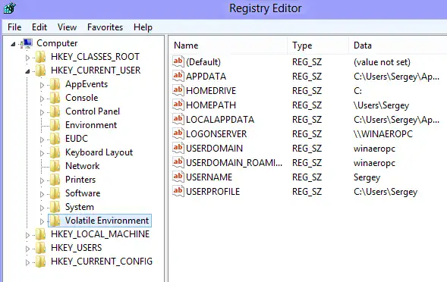Screen dimensions: 447x282
Task: Click the Keyboard Layout folder icon
Action: [x=55, y=152]
